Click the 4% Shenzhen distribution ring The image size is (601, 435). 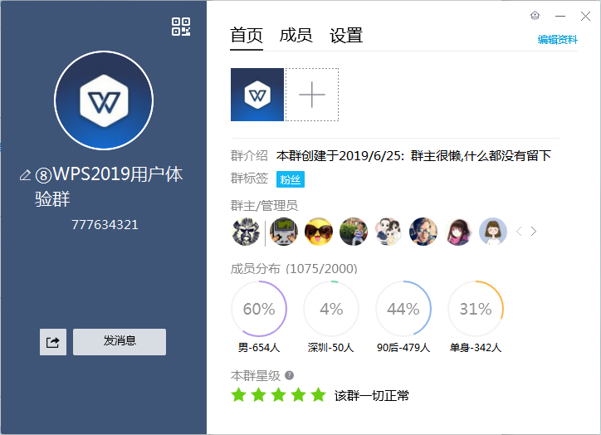click(x=331, y=309)
